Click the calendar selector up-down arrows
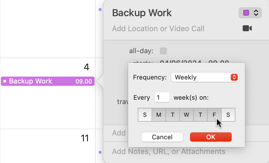 (x=256, y=13)
